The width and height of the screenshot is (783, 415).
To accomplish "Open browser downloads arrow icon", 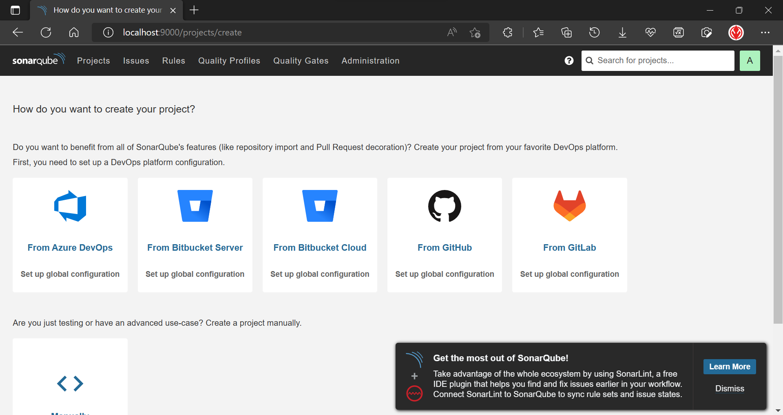I will click(622, 33).
